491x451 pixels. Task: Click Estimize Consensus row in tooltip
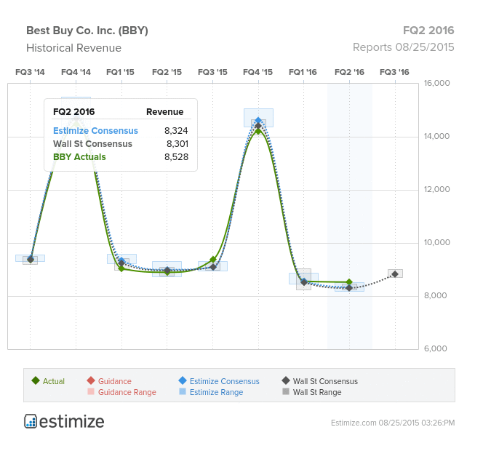point(121,131)
